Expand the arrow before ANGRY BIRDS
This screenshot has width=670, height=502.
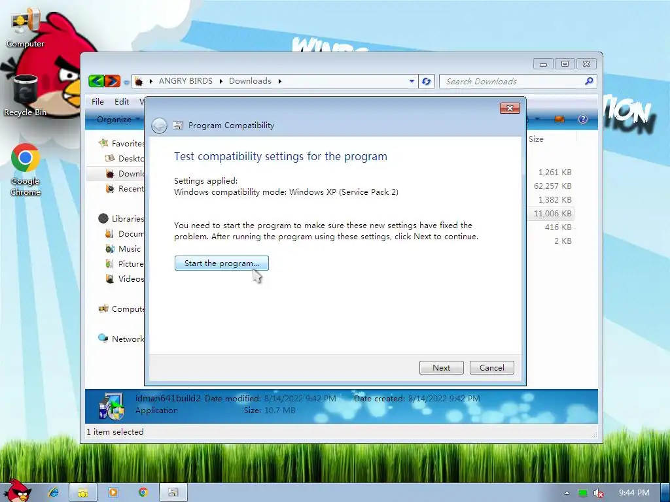click(151, 81)
